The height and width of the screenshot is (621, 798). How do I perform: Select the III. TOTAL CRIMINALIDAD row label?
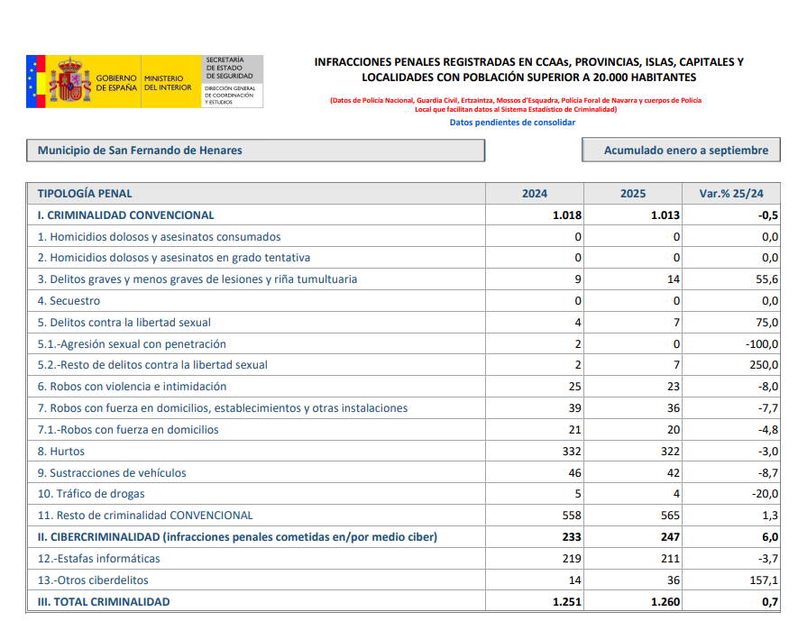pos(104,601)
